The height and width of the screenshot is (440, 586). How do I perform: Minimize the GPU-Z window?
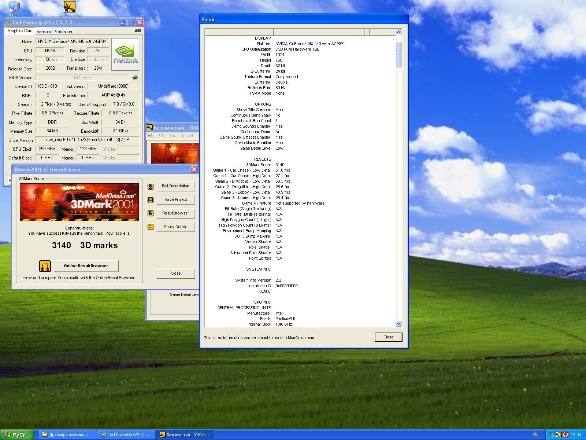pos(123,22)
